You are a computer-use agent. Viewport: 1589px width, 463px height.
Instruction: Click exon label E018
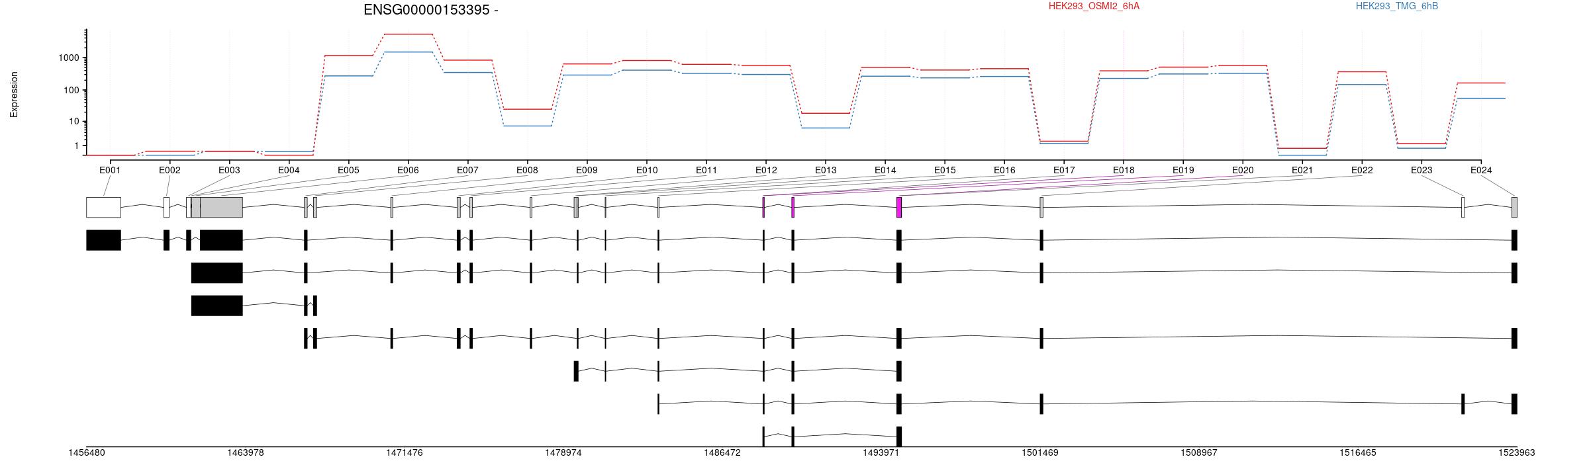point(1124,170)
